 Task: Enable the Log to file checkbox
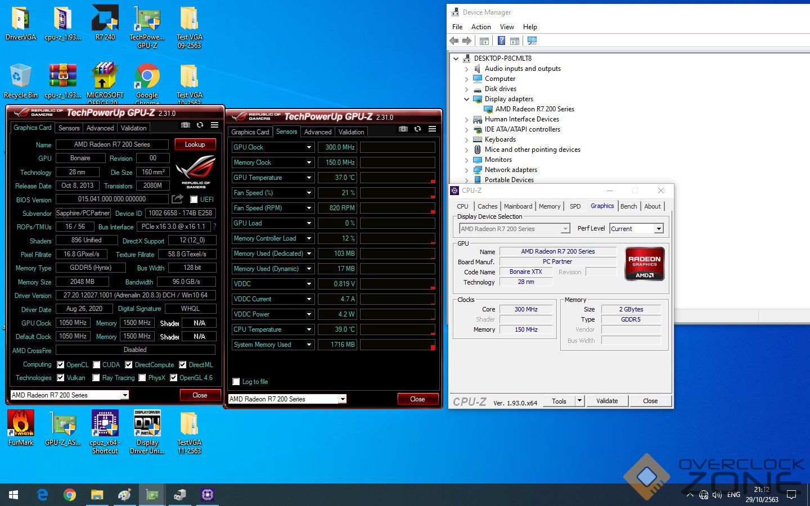[236, 382]
